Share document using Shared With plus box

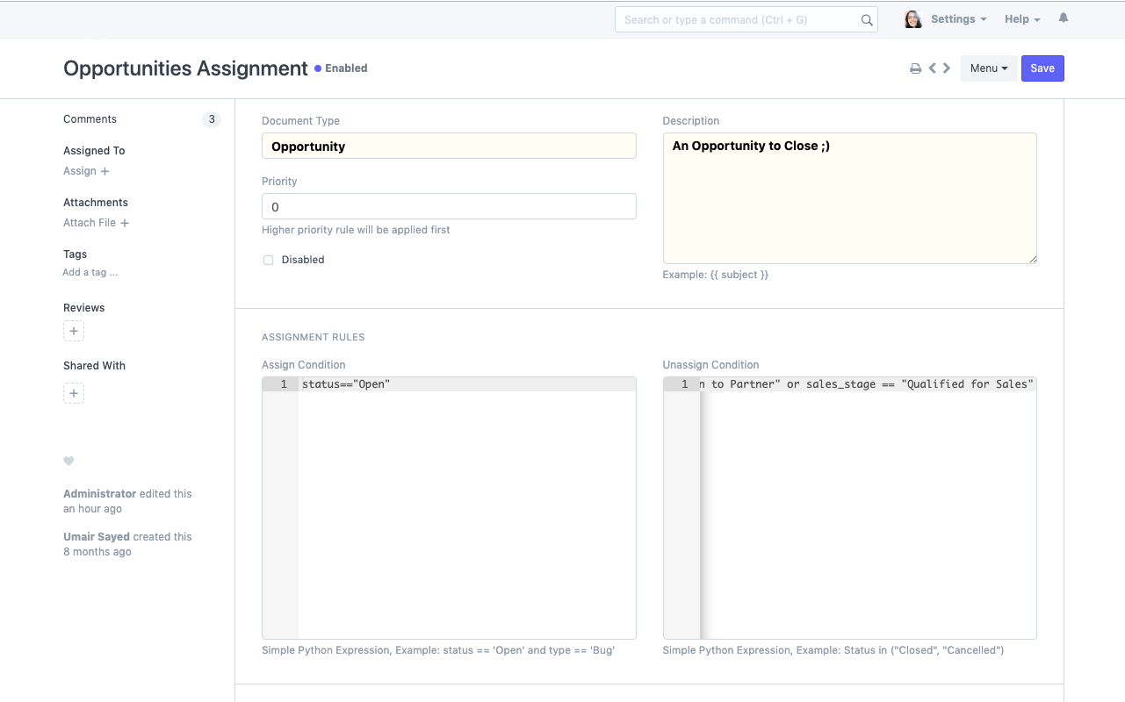74,393
